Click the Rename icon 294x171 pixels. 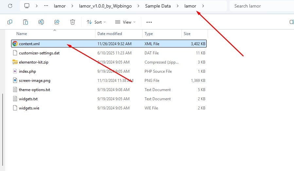click(41, 22)
